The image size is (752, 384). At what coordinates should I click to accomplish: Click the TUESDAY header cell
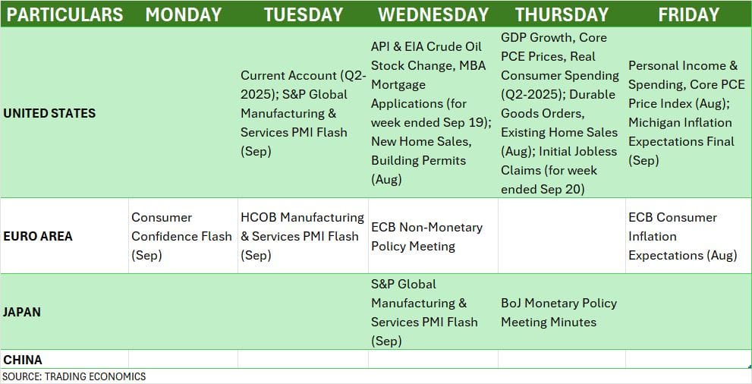tap(303, 14)
